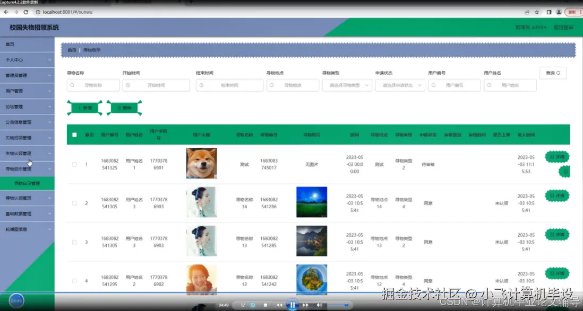The image size is (583, 311).
Task: Click the 新增 add button
Action: (x=85, y=108)
